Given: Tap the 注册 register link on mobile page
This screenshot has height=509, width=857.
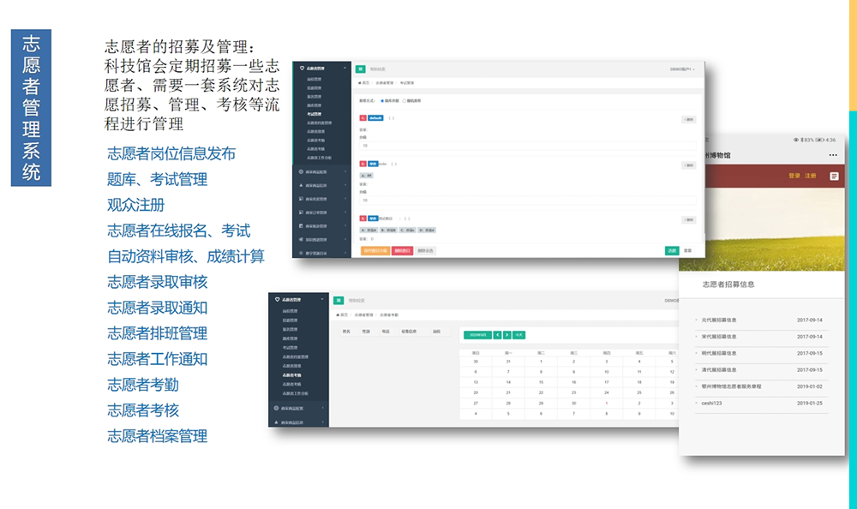Looking at the screenshot, I should pyautogui.click(x=811, y=176).
